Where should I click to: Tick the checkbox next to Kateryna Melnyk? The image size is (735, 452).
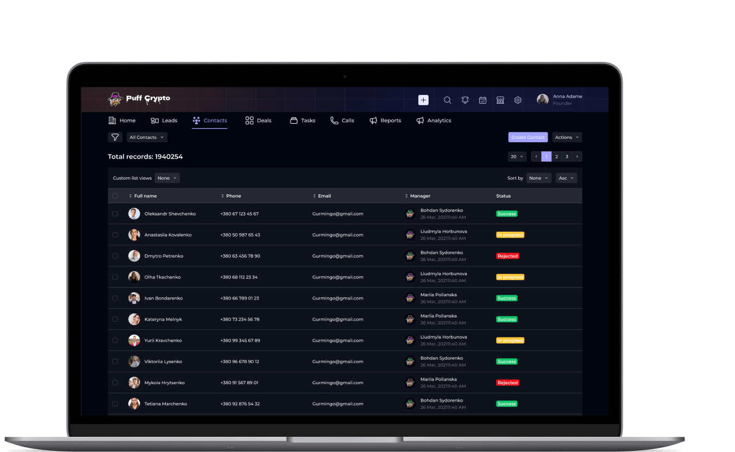coord(115,319)
